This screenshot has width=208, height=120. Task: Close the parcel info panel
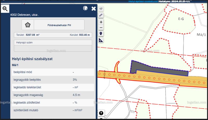point(94,9)
